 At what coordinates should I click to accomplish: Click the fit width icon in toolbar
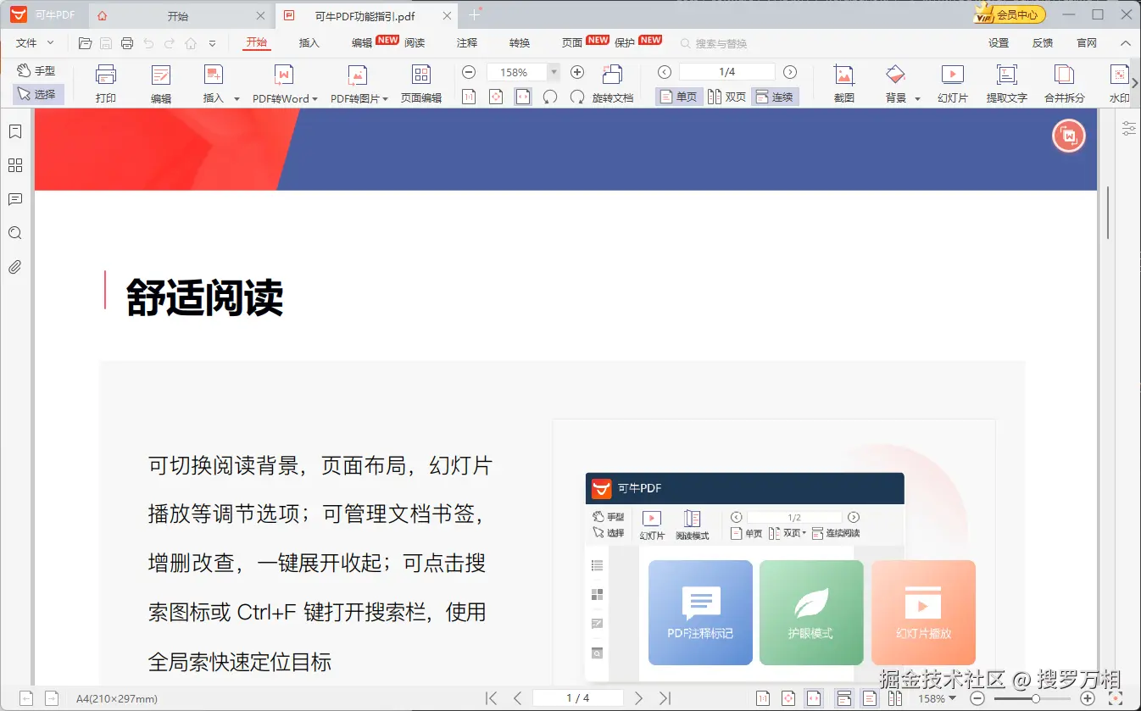[523, 97]
